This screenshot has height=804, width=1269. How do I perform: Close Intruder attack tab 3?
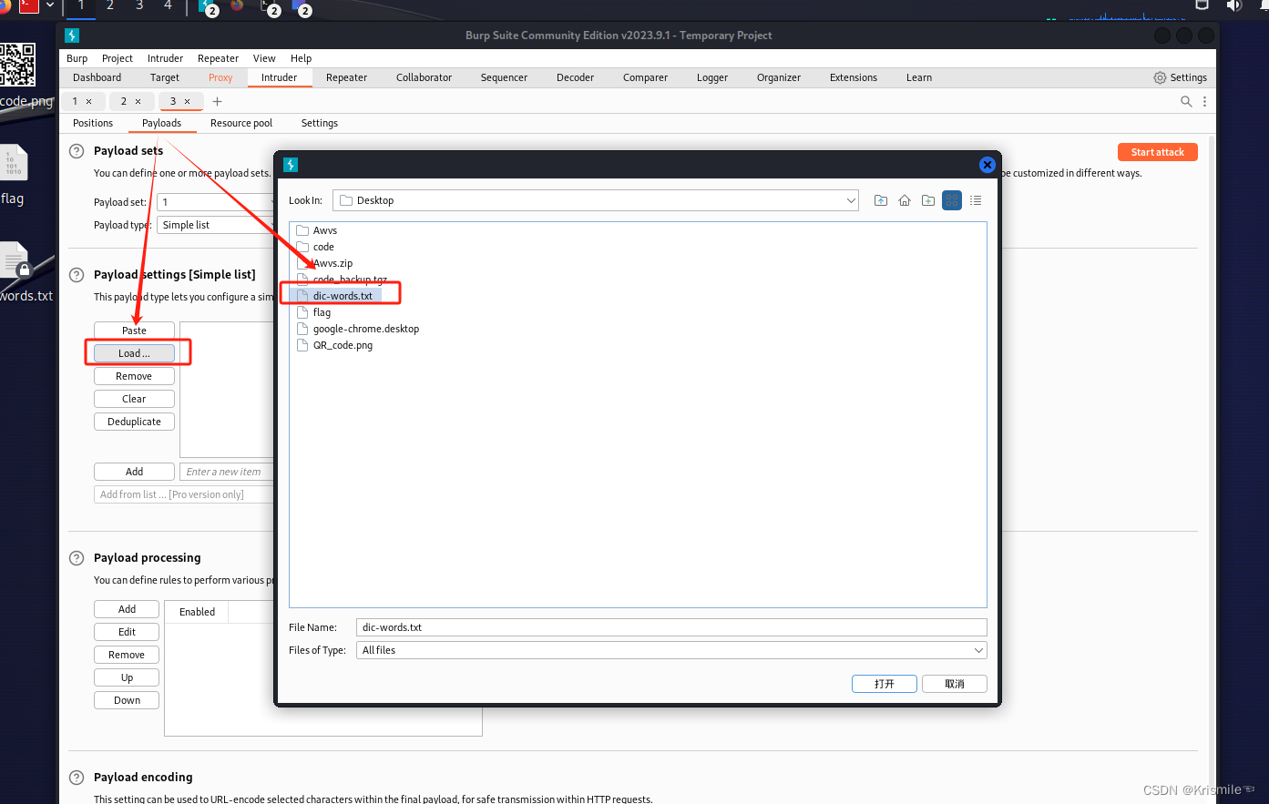pyautogui.click(x=187, y=102)
